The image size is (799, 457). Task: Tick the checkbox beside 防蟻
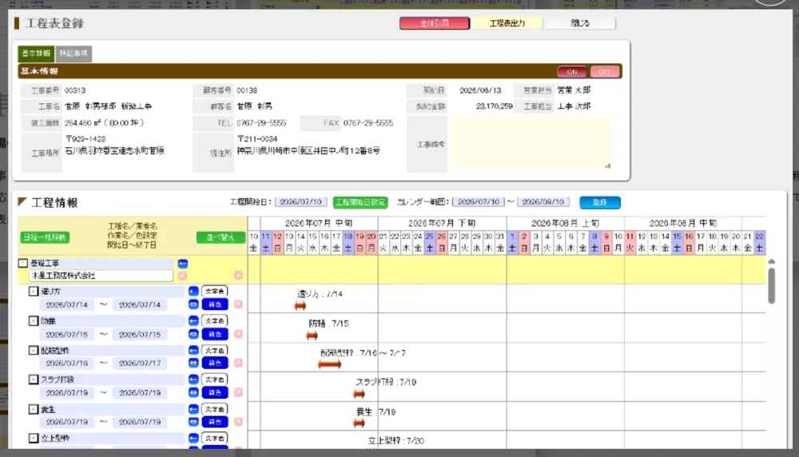33,321
